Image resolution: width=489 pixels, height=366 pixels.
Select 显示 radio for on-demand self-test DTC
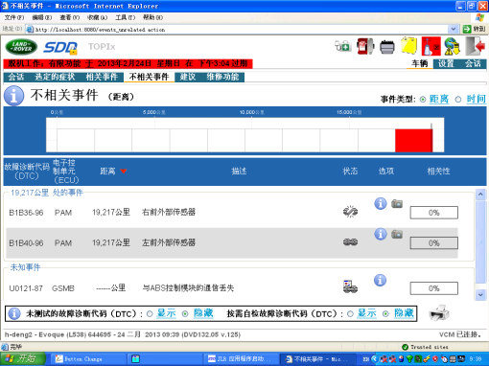point(350,314)
